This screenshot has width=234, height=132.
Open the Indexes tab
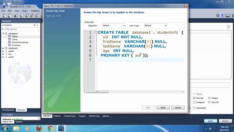[57, 116]
